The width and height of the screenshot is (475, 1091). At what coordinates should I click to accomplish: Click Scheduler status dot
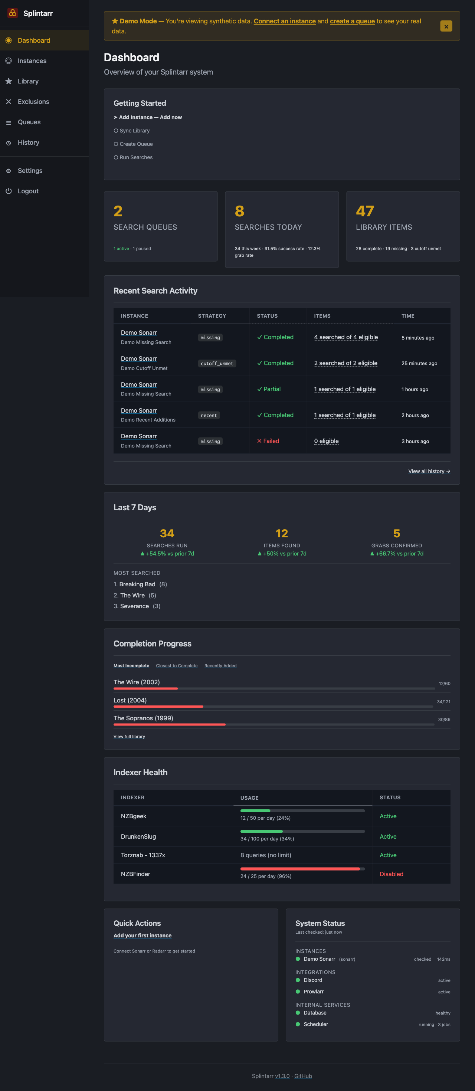pos(298,1024)
